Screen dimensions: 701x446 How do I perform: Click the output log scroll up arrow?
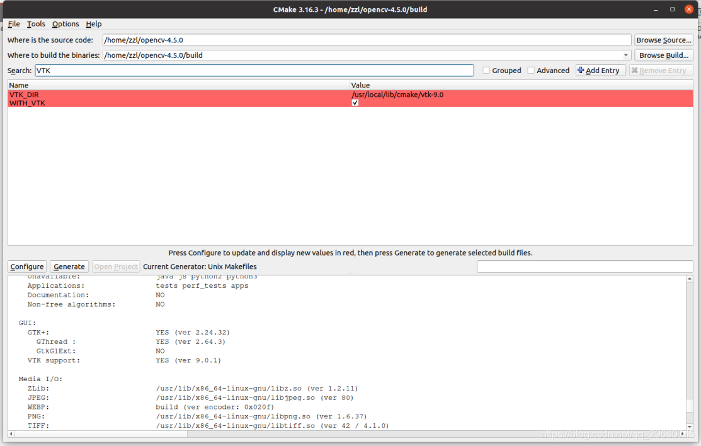tap(690, 278)
